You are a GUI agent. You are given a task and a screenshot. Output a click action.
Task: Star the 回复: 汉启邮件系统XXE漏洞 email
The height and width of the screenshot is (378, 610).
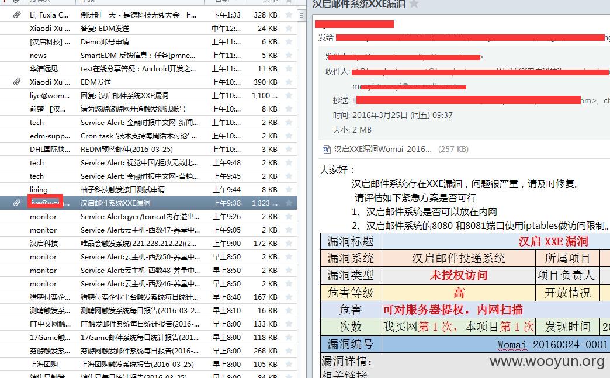[x=289, y=95]
